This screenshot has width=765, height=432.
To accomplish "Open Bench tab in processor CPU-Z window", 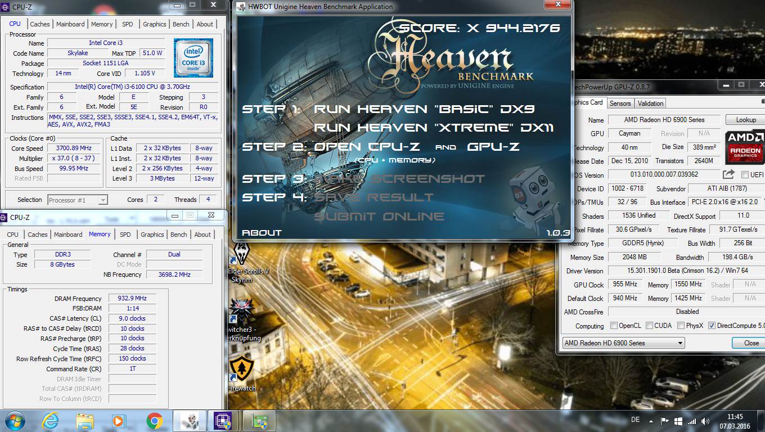I will (x=181, y=24).
